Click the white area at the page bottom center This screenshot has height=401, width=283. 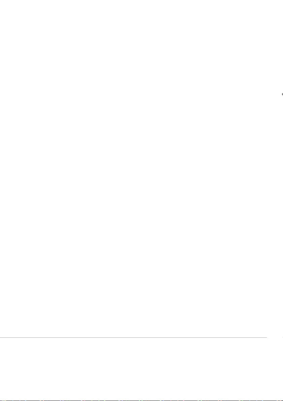click(141, 394)
